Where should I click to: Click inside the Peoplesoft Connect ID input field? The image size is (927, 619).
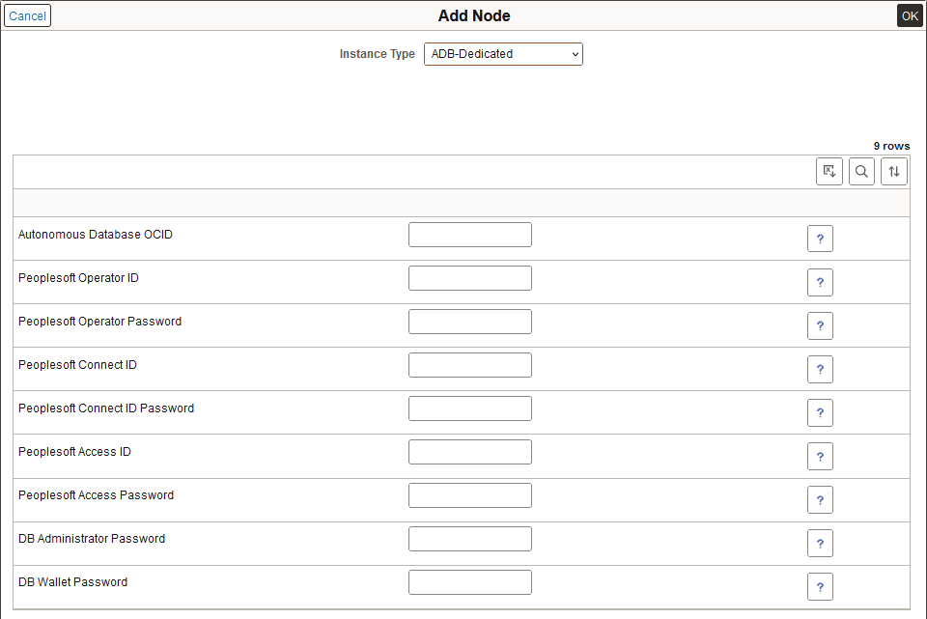click(x=469, y=364)
